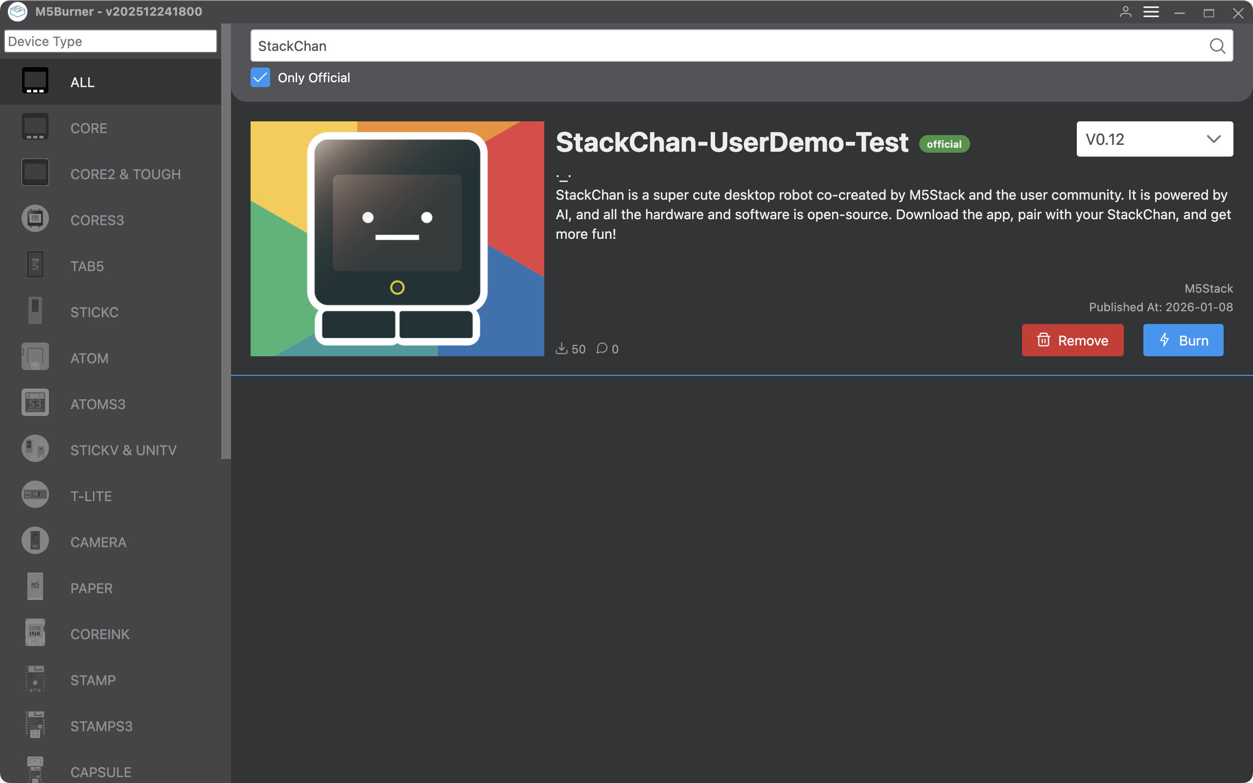1253x783 pixels.
Task: Choose the STICKC device icon
Action: (35, 311)
